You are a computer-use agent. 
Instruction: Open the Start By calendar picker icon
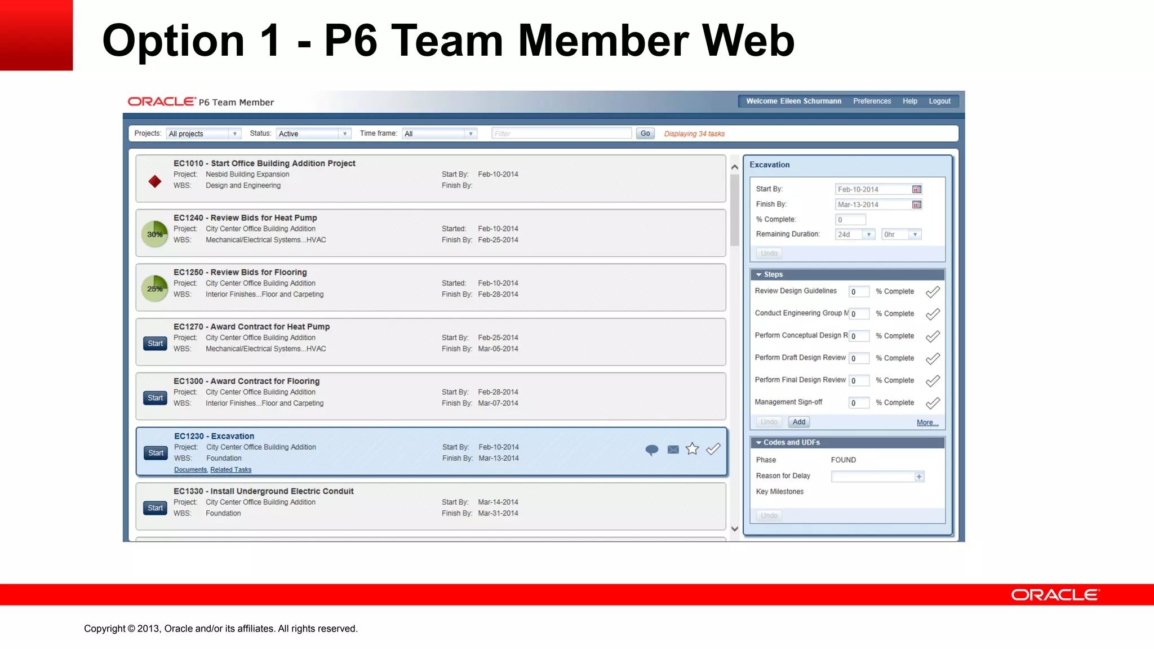click(917, 189)
